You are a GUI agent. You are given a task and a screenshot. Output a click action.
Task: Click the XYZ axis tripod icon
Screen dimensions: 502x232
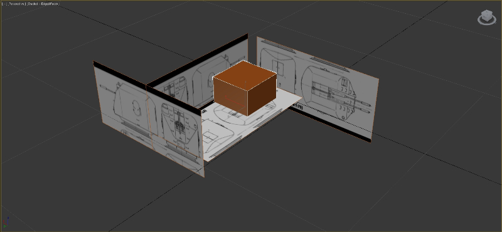tap(5, 222)
